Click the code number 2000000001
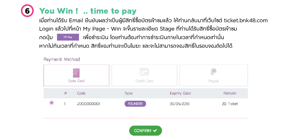The image size is (285, 138). [x=89, y=104]
